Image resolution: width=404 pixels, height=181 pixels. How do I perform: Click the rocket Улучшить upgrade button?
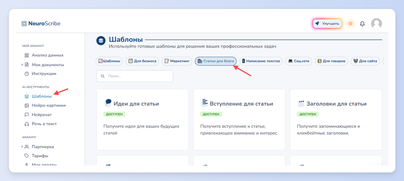327,24
